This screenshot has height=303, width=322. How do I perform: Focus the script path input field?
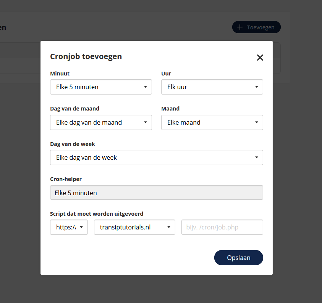(x=222, y=227)
